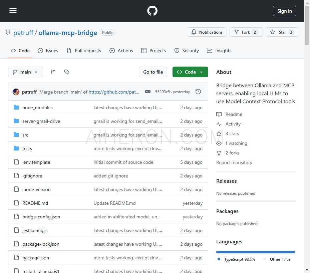Image resolution: width=310 pixels, height=273 pixels.
Task: Open the Readme link in About
Action: click(x=229, y=114)
